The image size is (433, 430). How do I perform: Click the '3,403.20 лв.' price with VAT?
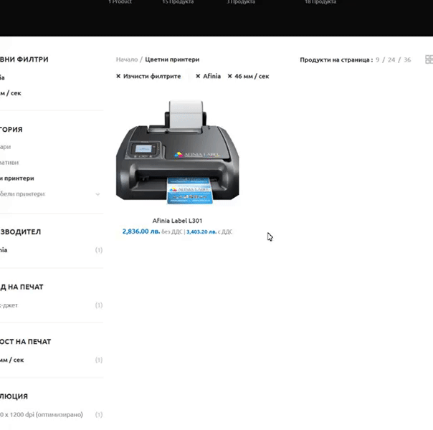201,231
